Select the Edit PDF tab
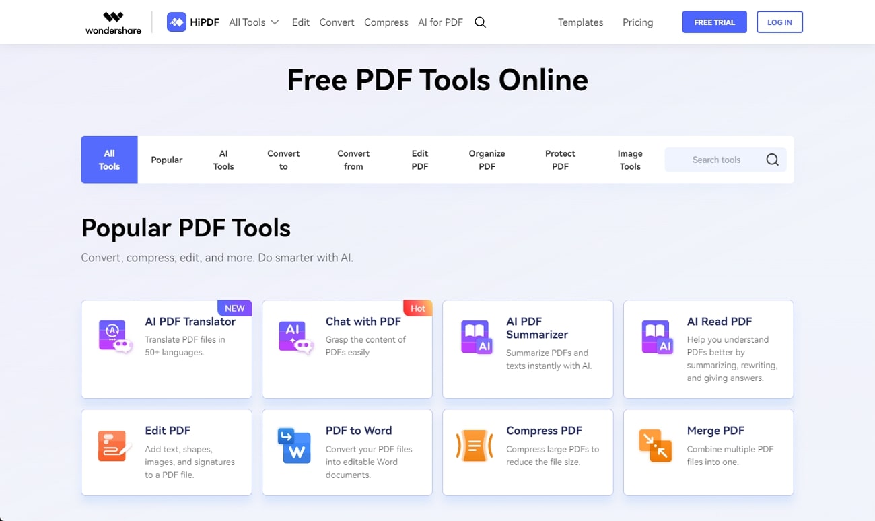The width and height of the screenshot is (875, 521). (420, 160)
